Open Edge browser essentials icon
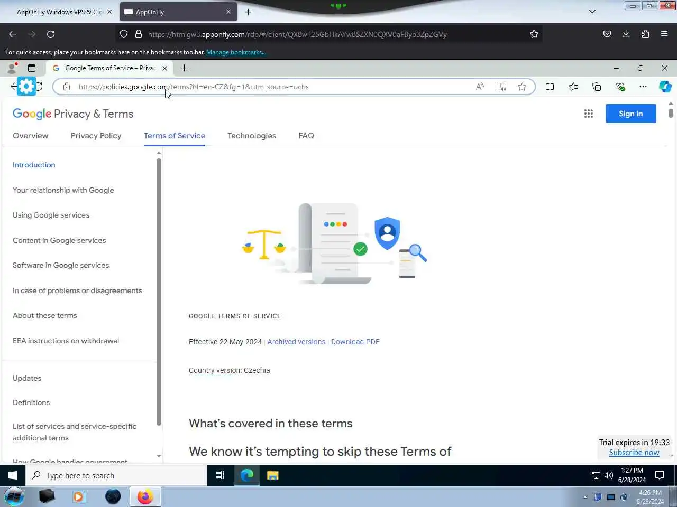 [x=620, y=87]
